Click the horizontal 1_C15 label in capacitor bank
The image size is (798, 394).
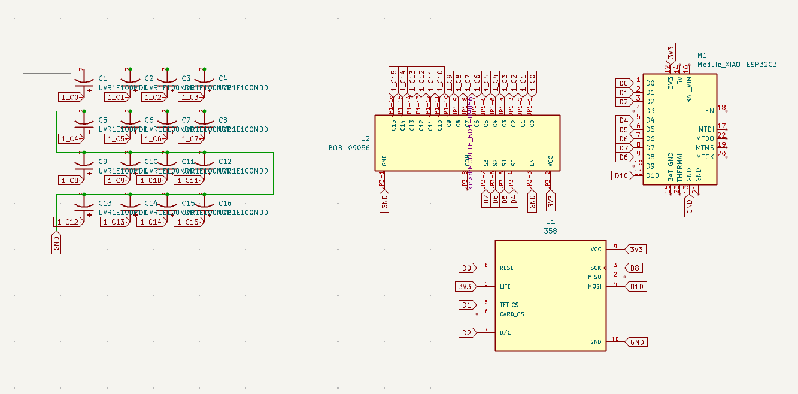pyautogui.click(x=189, y=222)
